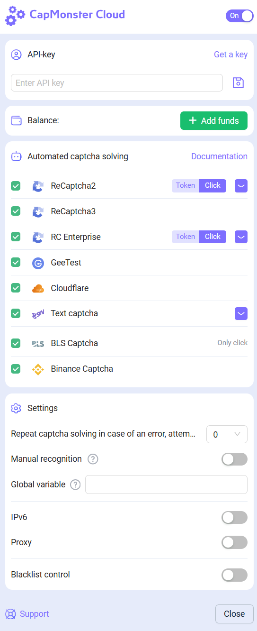This screenshot has height=631, width=257.
Task: Enable the Proxy toggle
Action: [x=234, y=542]
